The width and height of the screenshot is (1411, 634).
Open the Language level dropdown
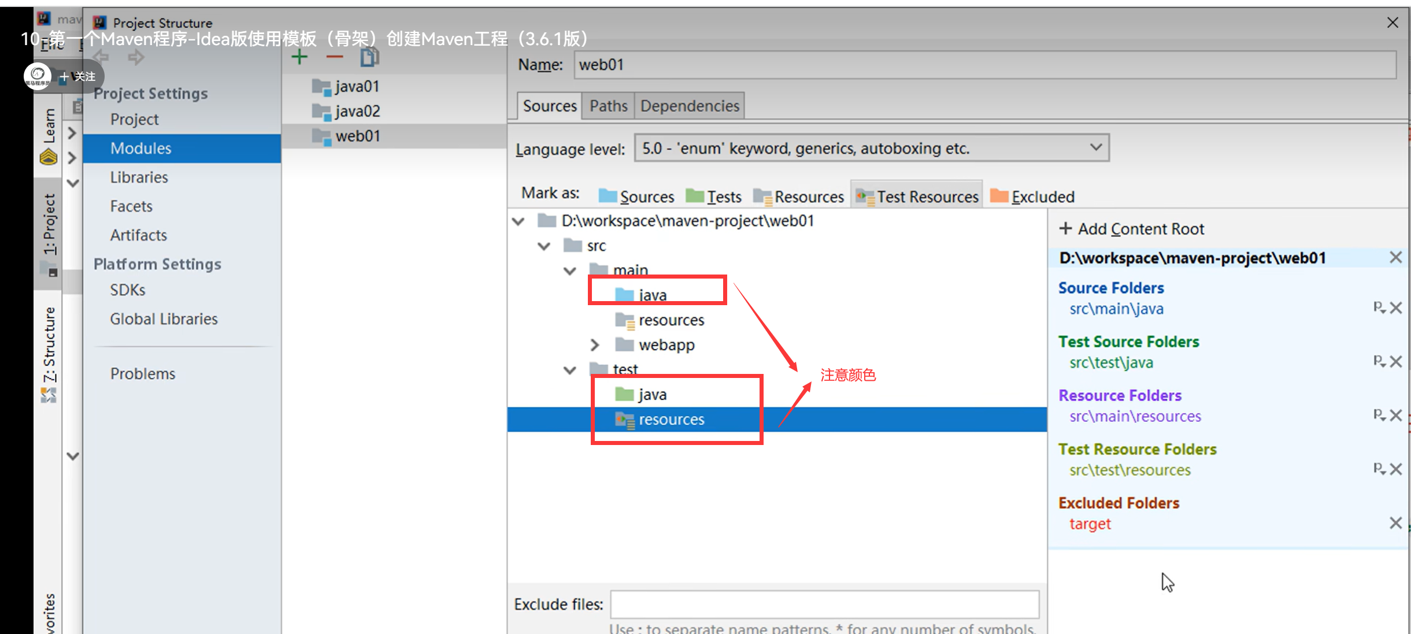click(871, 148)
